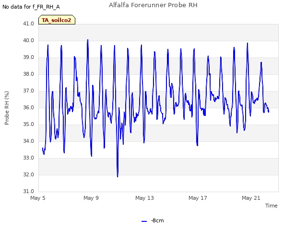
Task: Click the May 21 x-axis tick label
Action: coord(251,198)
